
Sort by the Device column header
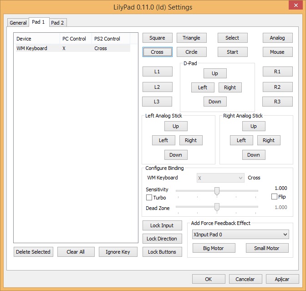click(x=37, y=39)
